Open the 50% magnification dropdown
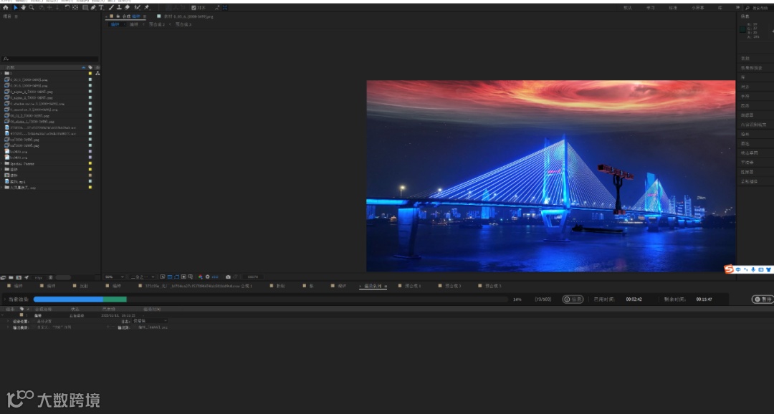This screenshot has height=414, width=774. click(x=114, y=276)
